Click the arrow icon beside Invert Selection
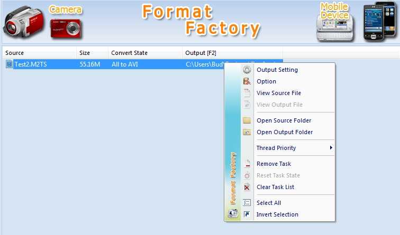 click(247, 214)
